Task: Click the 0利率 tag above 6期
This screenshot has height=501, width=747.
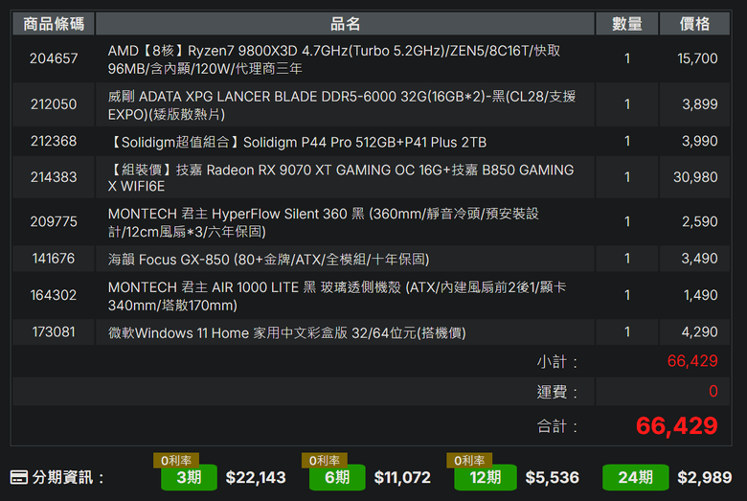Action: coord(325,461)
